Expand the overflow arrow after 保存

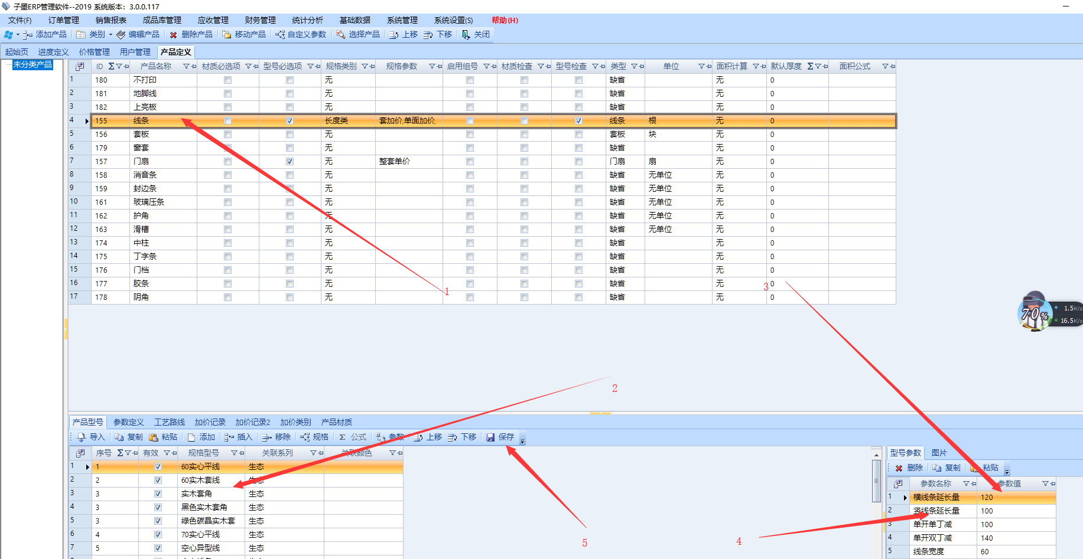[522, 440]
